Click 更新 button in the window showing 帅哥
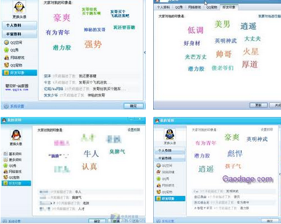 (x=258, y=105)
